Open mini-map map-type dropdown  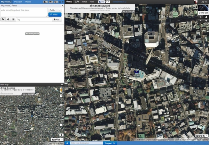click(x=57, y=139)
